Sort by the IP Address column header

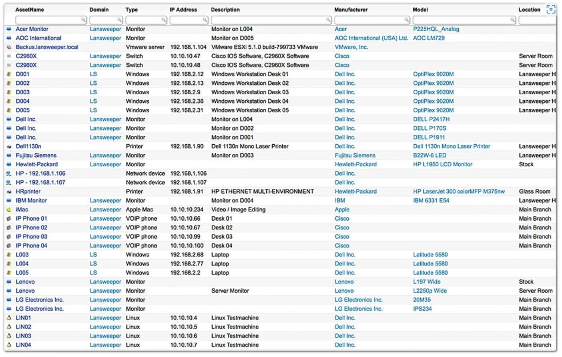183,10
